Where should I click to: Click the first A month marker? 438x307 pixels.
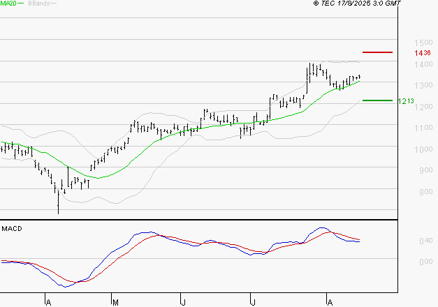tap(48, 302)
